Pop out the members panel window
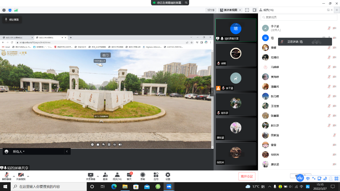Viewport: 340px width, 191px height. pyautogui.click(x=328, y=10)
